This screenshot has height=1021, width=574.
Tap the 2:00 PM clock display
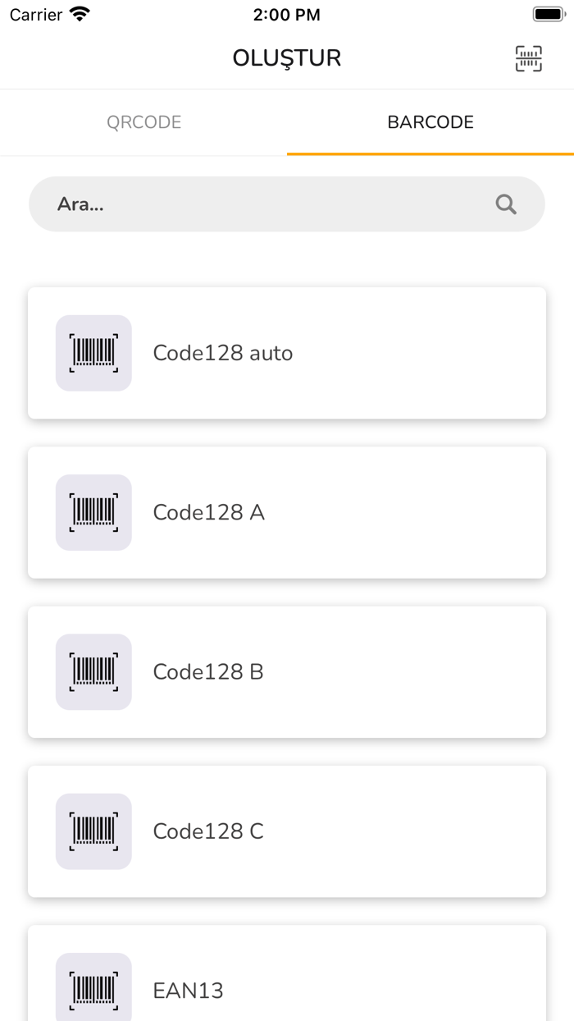pos(287,14)
